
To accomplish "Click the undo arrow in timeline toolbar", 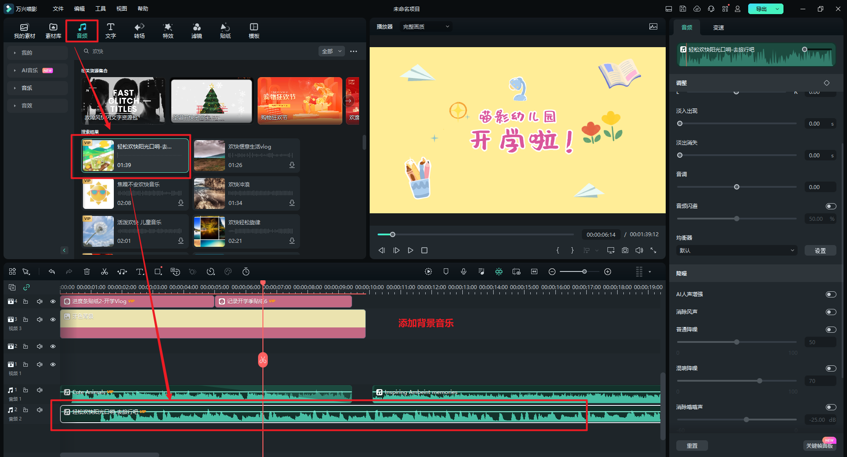I will (52, 271).
